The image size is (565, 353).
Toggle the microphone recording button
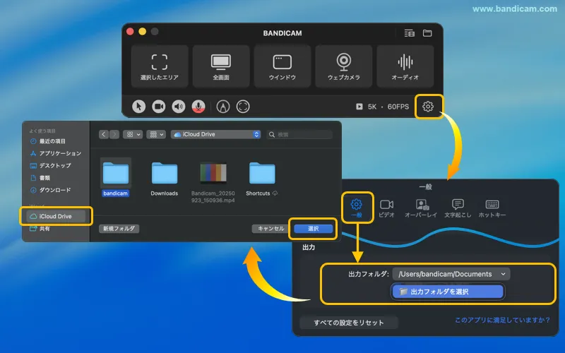pyautogui.click(x=198, y=107)
